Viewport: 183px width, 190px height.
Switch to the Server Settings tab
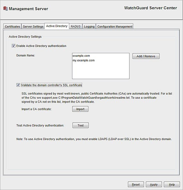pos(33,26)
